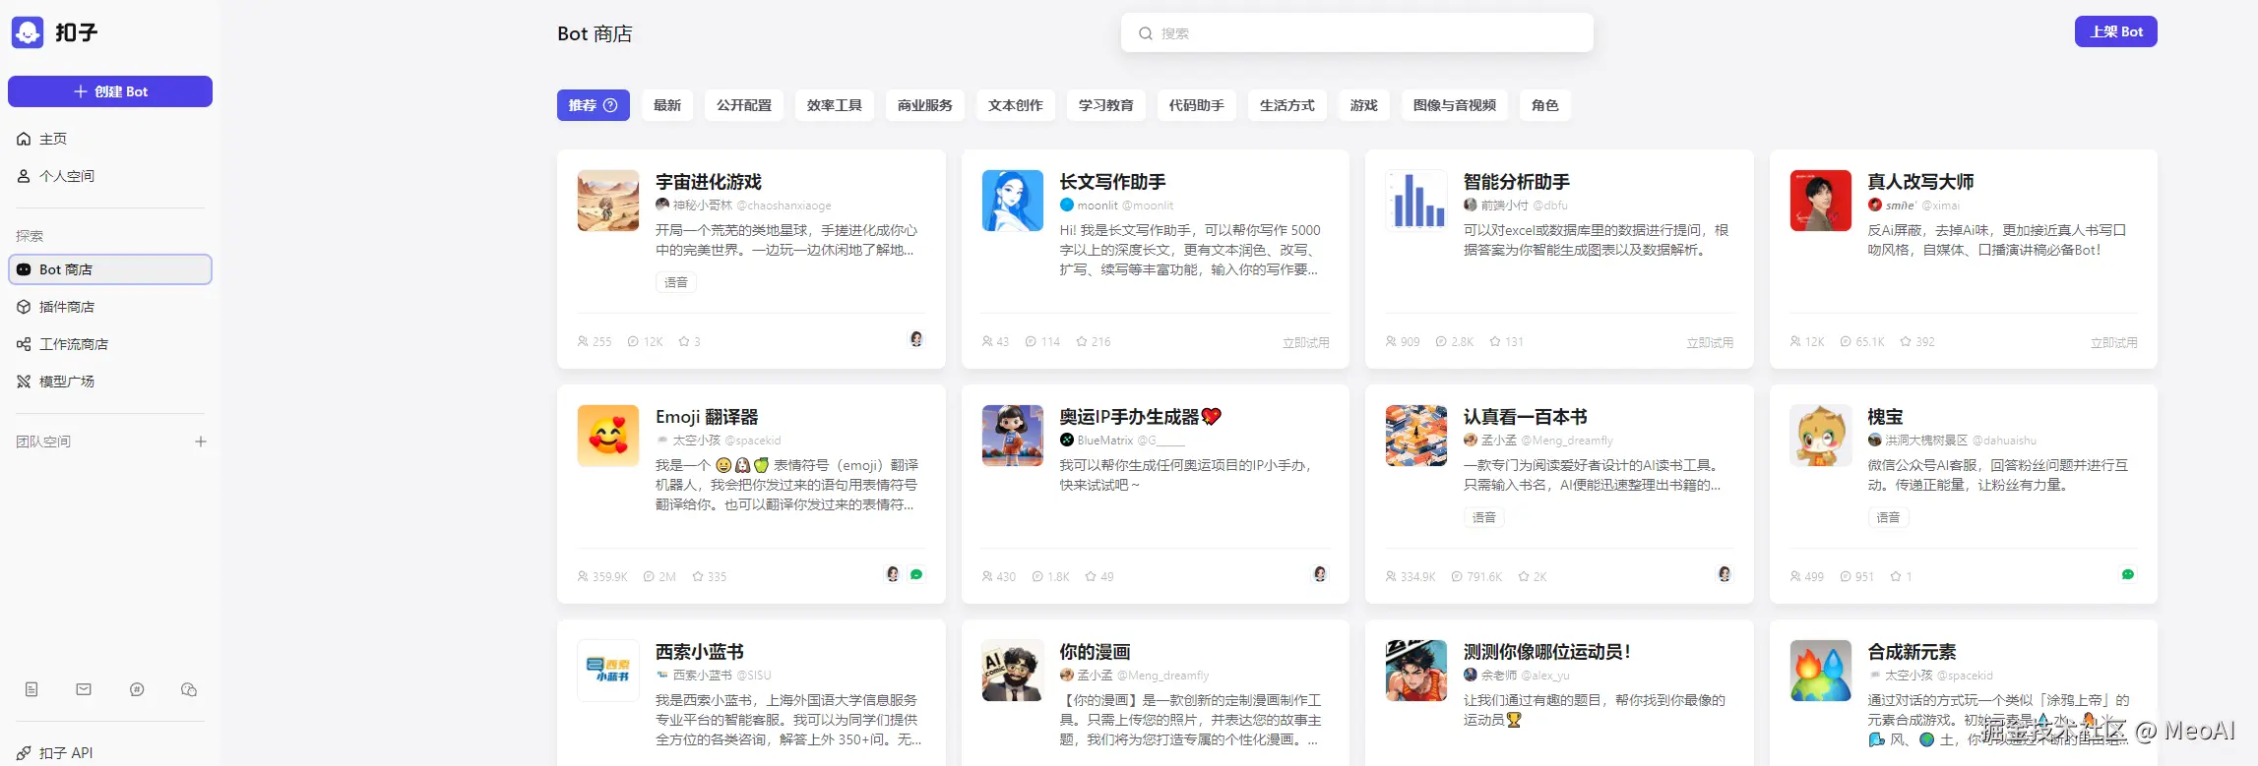Open the 合成新元素 bot icon
Viewport: 2258px width, 766px height.
coord(1820,671)
